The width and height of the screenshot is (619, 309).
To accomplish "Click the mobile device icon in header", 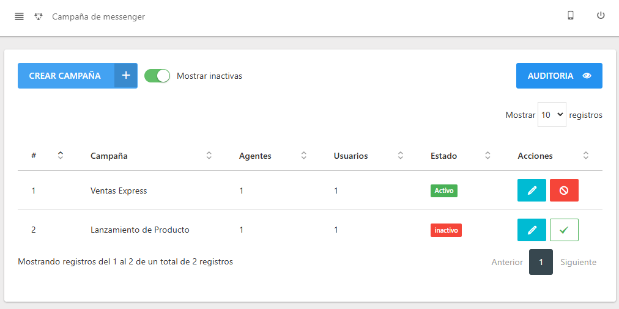I will click(570, 16).
